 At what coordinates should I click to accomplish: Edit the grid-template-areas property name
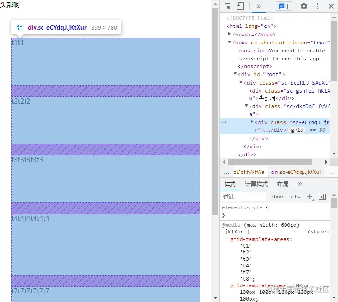tap(260, 239)
